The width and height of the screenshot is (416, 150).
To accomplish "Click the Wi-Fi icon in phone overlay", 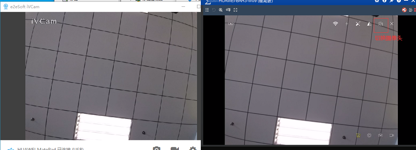I will 335,24.
